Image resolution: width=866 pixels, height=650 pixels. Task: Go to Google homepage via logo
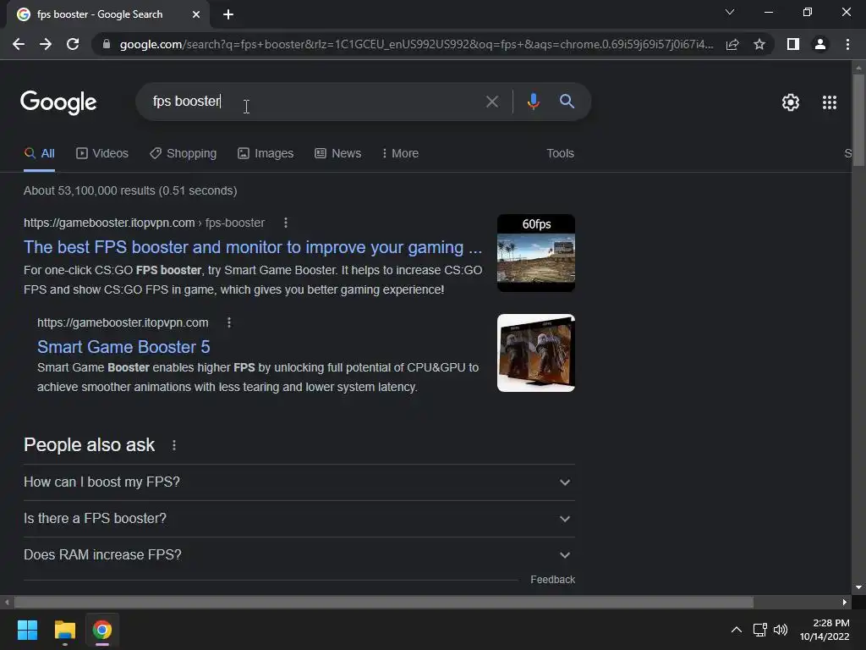click(58, 102)
